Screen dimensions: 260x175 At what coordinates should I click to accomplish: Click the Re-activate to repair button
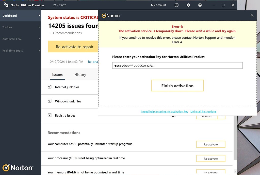coord(74,47)
